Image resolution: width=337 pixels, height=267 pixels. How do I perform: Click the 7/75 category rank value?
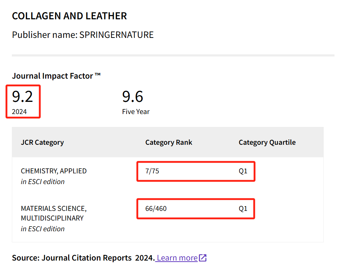pos(152,171)
